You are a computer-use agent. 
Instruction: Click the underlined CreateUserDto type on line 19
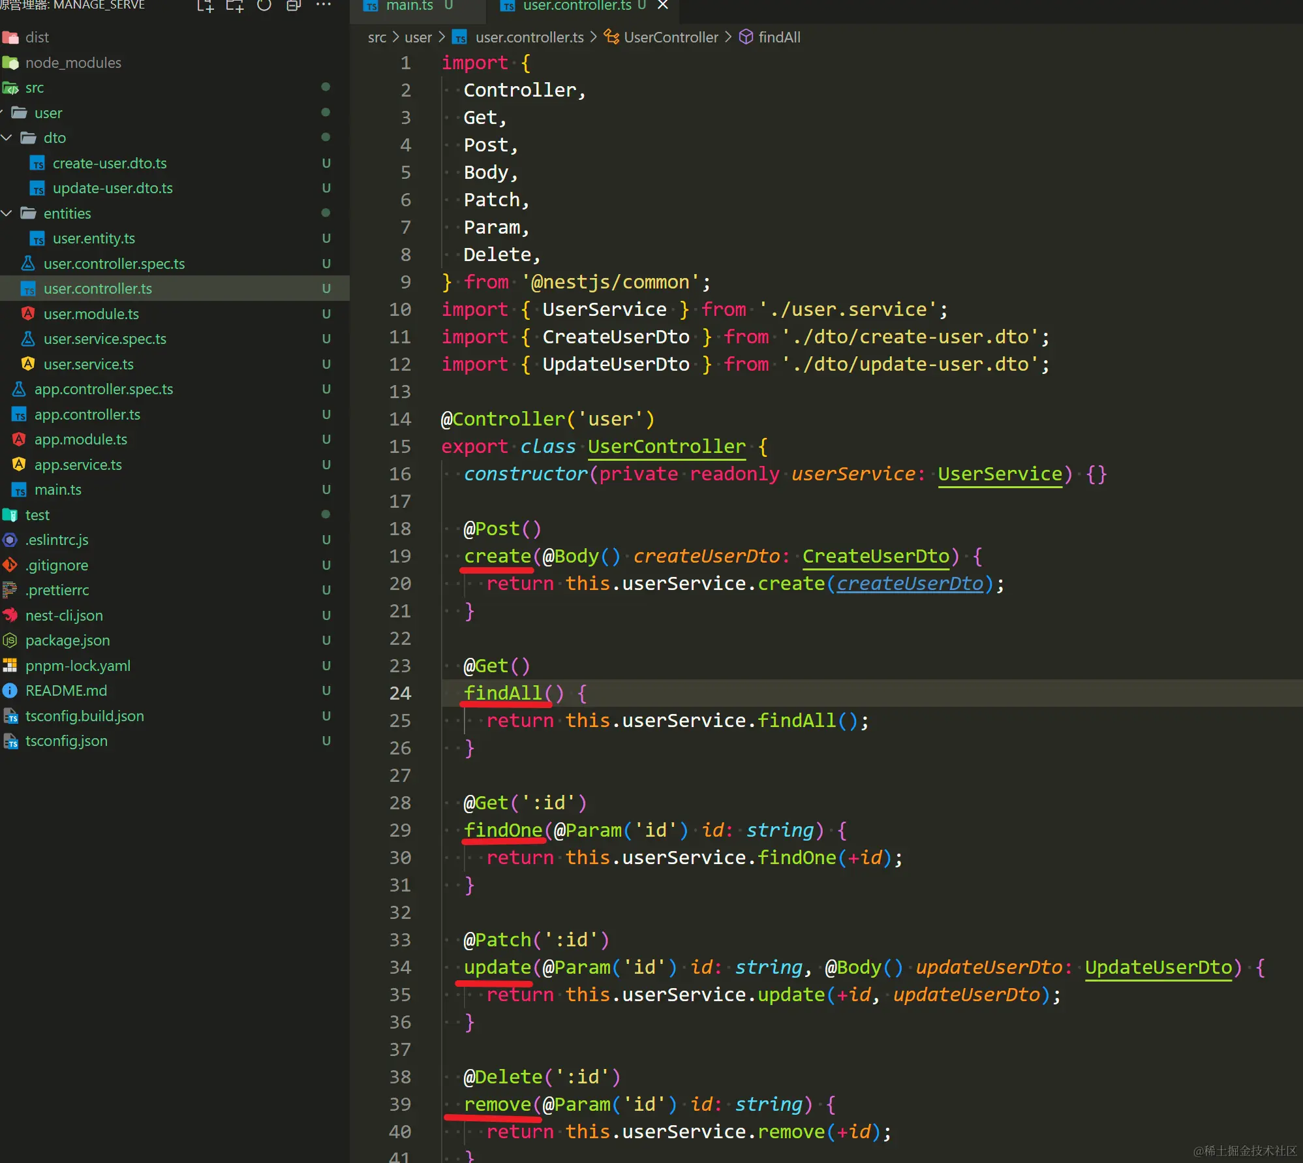click(x=876, y=556)
